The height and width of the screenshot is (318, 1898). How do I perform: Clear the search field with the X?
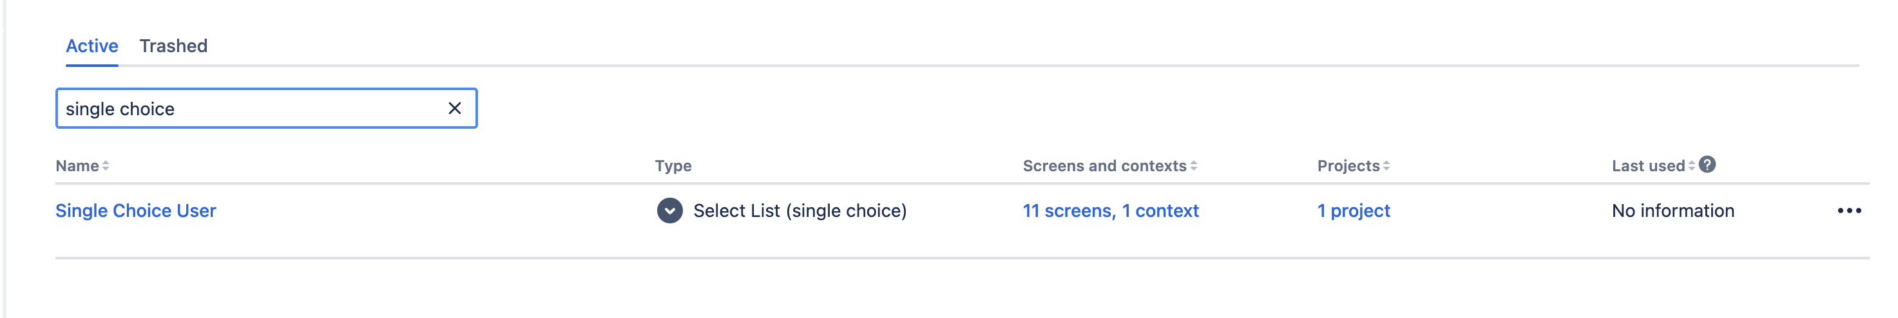tap(455, 108)
